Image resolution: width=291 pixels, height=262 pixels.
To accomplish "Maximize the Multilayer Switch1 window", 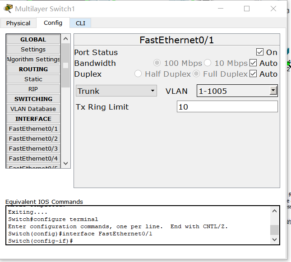I will pyautogui.click(x=247, y=9).
